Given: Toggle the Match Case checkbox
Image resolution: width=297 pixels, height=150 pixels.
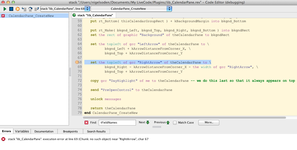Looking at the screenshot, I should (x=175, y=122).
